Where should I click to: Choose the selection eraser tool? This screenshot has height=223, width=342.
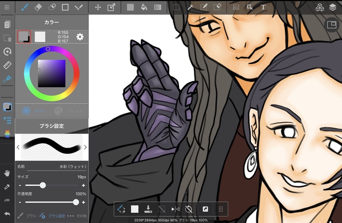(x=217, y=7)
